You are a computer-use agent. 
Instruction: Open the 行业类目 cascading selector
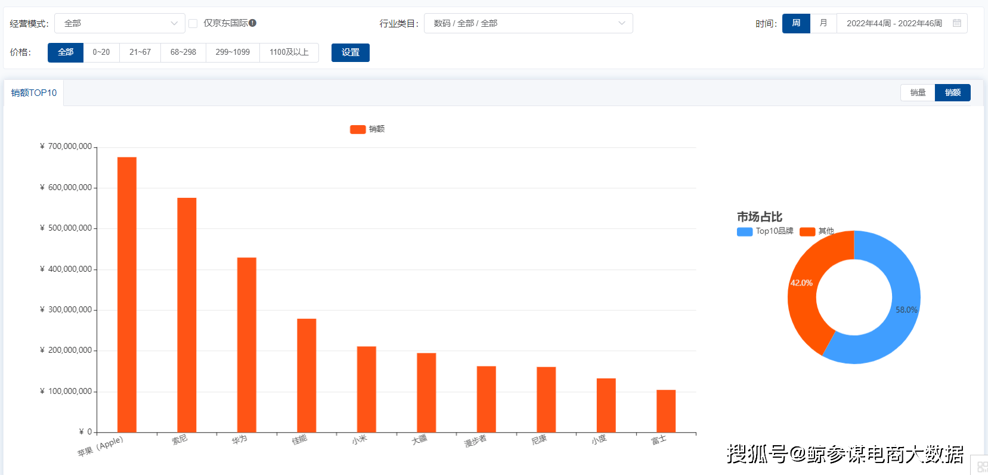coord(528,23)
